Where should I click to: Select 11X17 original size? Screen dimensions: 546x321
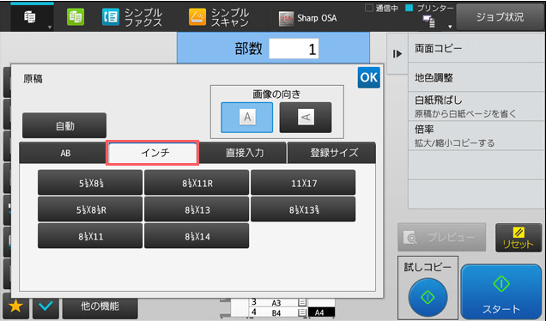(x=303, y=183)
